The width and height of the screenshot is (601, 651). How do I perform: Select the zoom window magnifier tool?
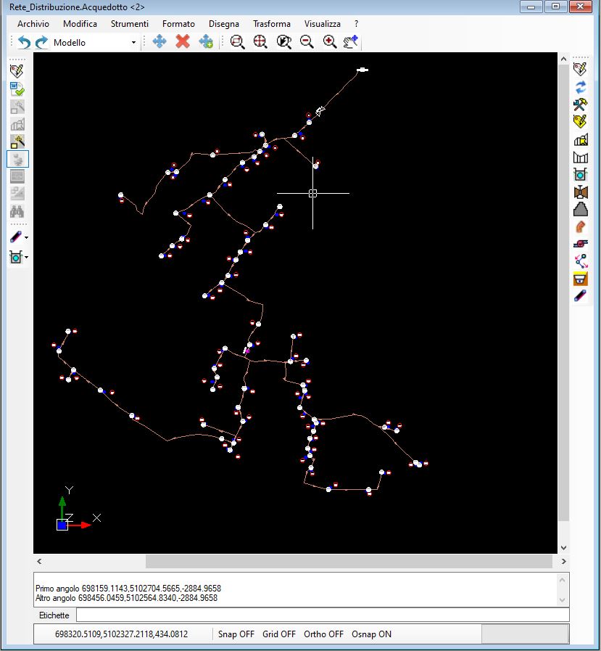click(x=237, y=41)
